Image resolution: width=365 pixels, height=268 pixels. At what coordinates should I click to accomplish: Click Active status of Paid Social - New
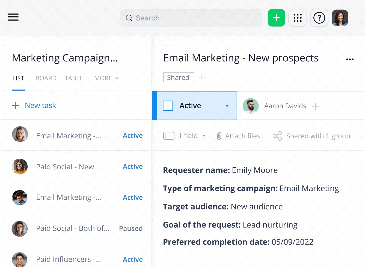pos(133,167)
